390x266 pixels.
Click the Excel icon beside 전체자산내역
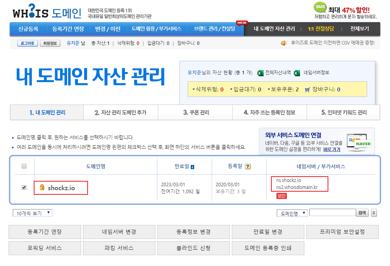point(260,72)
